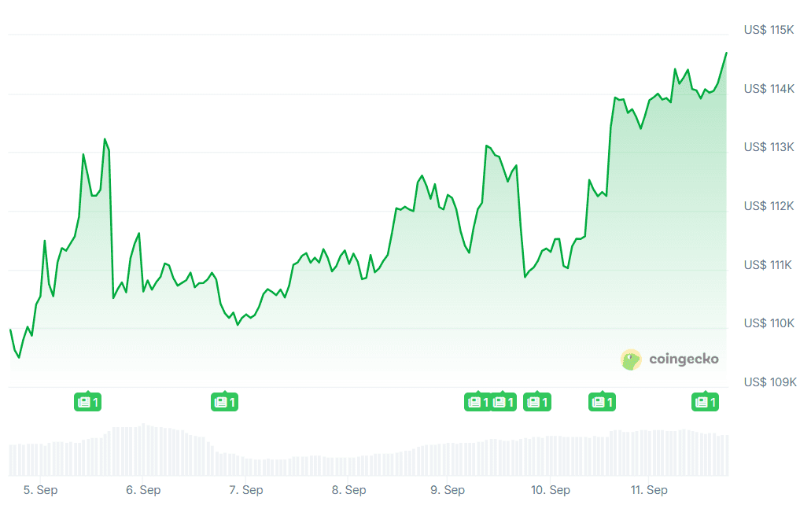
Task: Select the 10. Sep date label
Action: tap(550, 490)
